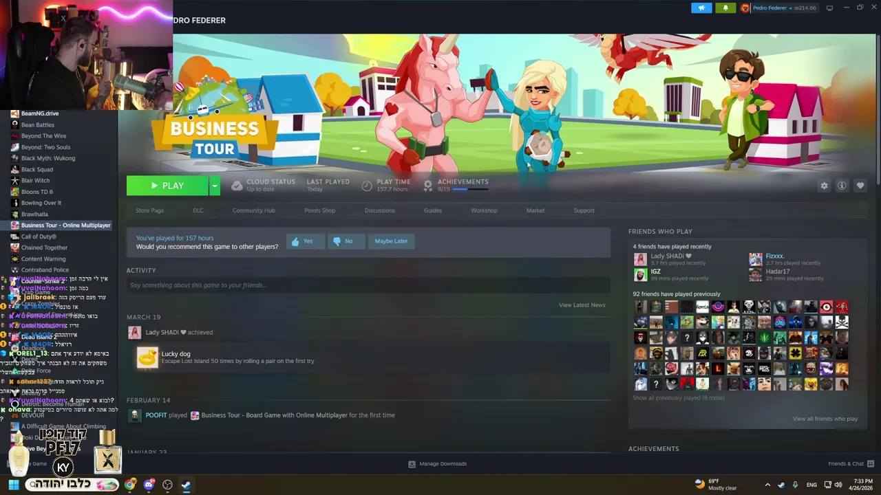The height and width of the screenshot is (495, 881).
Task: Open View all friends who play link
Action: (x=825, y=419)
